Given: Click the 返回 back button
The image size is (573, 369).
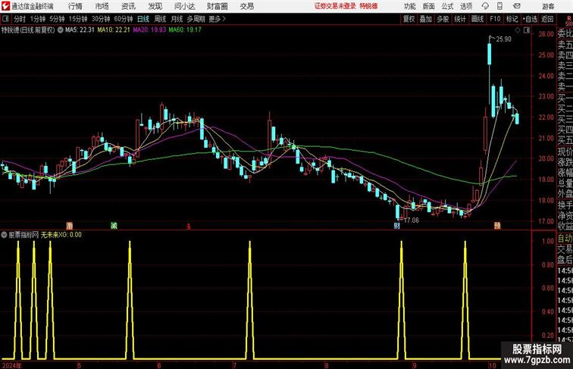Looking at the screenshot, I should pyautogui.click(x=547, y=19).
